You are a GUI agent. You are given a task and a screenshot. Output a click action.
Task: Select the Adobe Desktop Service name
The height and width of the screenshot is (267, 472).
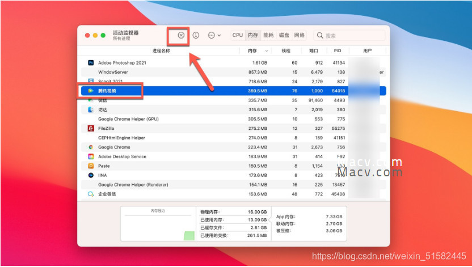coord(122,156)
